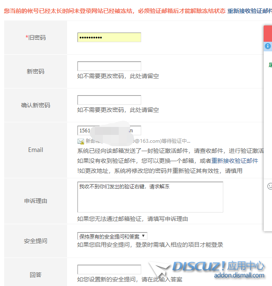Image resolution: width=272 pixels, height=286 pixels.
Task: Click 重新接收验证邮件 link in Email section
Action: pos(235,161)
